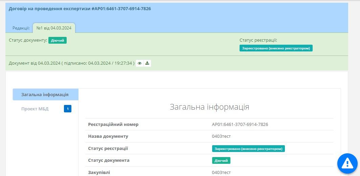The image size is (360, 176).
Task: Click the Діючий badge in Статус документа row
Action: [x=221, y=160]
